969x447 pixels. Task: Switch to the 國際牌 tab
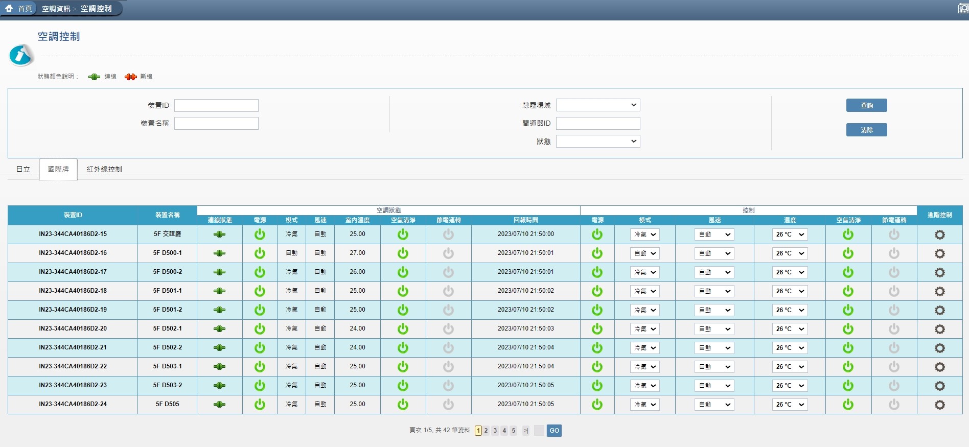(58, 169)
